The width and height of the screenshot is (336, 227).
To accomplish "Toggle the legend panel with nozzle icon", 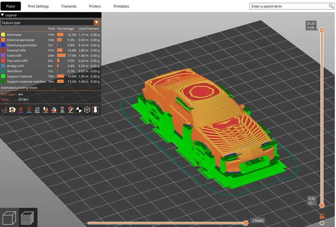I will click(95, 110).
